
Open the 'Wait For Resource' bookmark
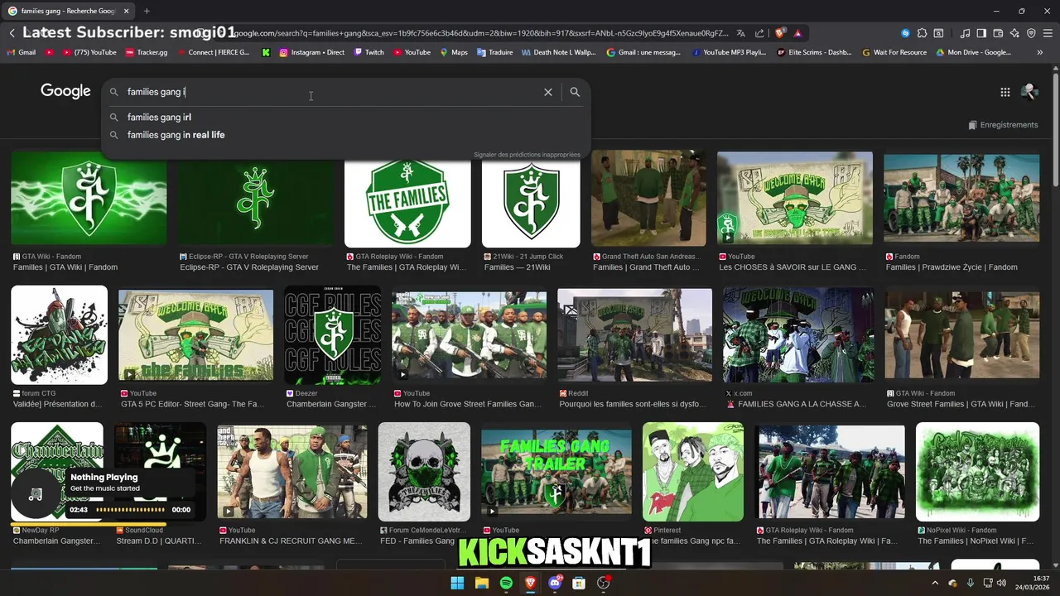(x=894, y=52)
